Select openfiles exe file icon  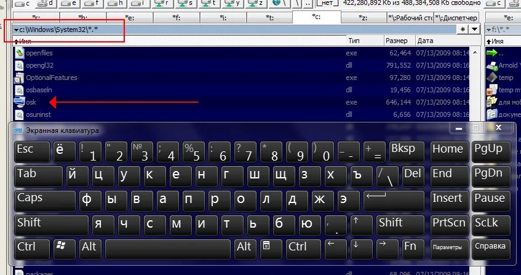20,53
